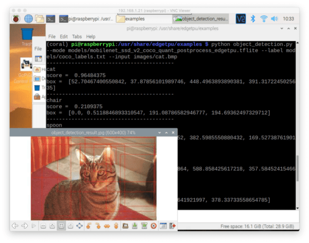
Task: Start slideshow in image viewer
Action: coord(33,225)
